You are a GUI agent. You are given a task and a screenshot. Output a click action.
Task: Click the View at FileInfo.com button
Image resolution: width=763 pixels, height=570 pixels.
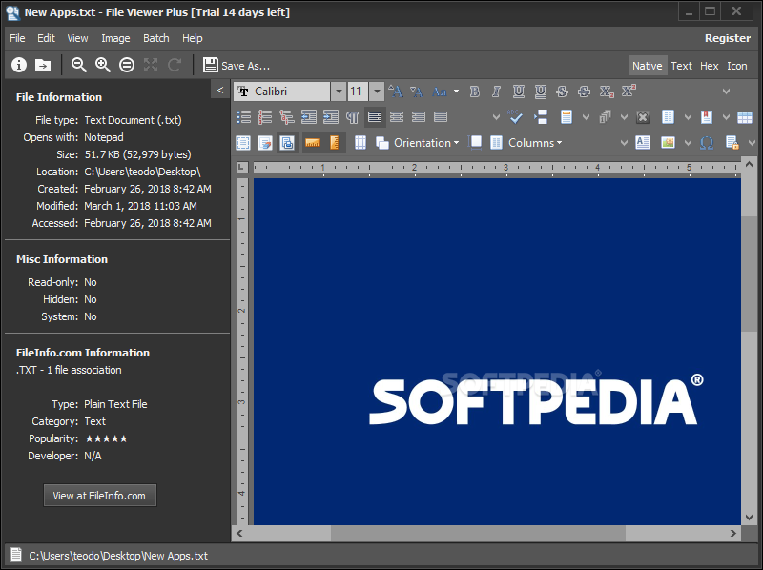click(x=99, y=495)
